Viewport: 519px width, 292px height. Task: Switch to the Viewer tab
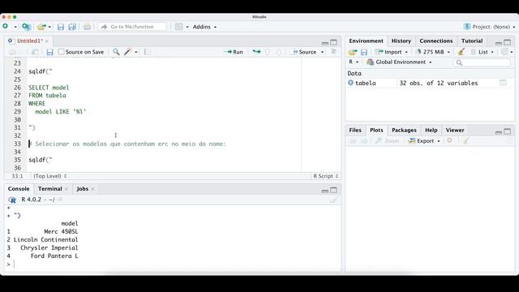tap(455, 130)
